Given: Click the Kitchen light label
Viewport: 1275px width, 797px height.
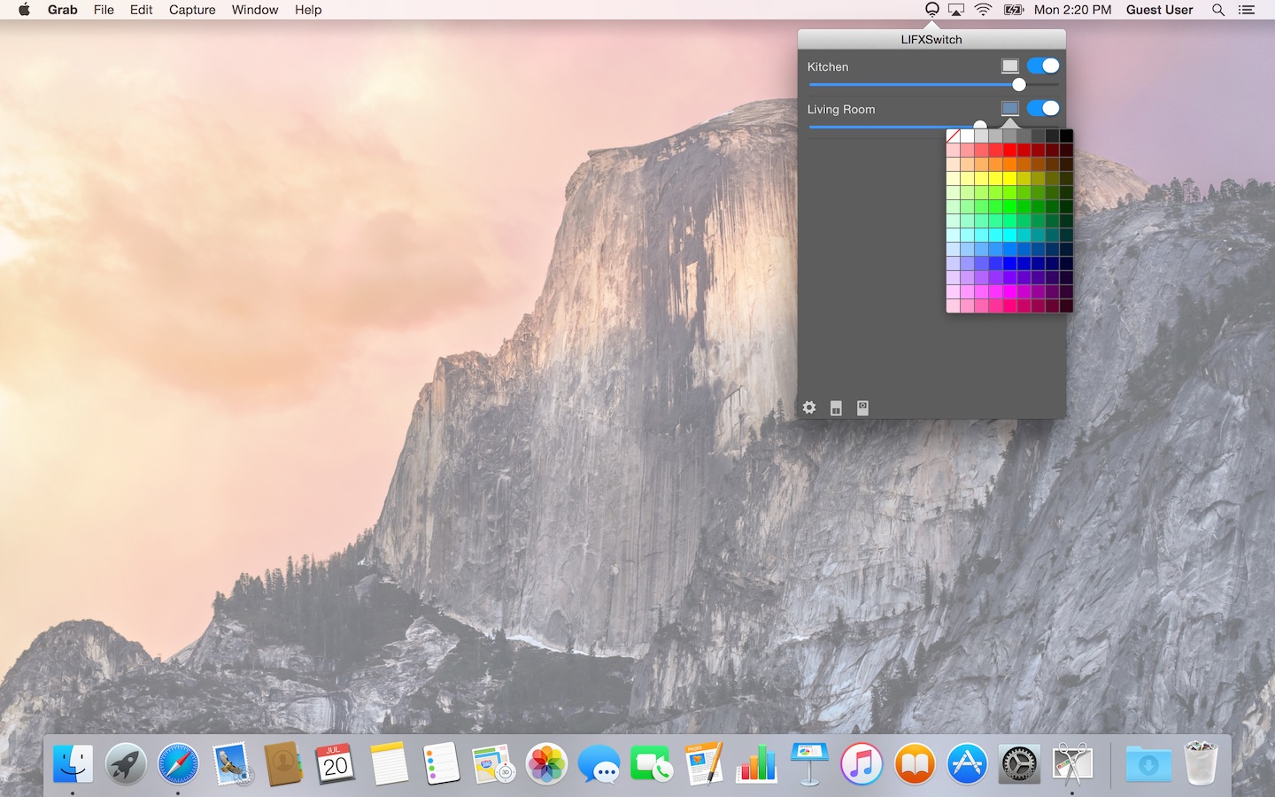Looking at the screenshot, I should pyautogui.click(x=828, y=66).
